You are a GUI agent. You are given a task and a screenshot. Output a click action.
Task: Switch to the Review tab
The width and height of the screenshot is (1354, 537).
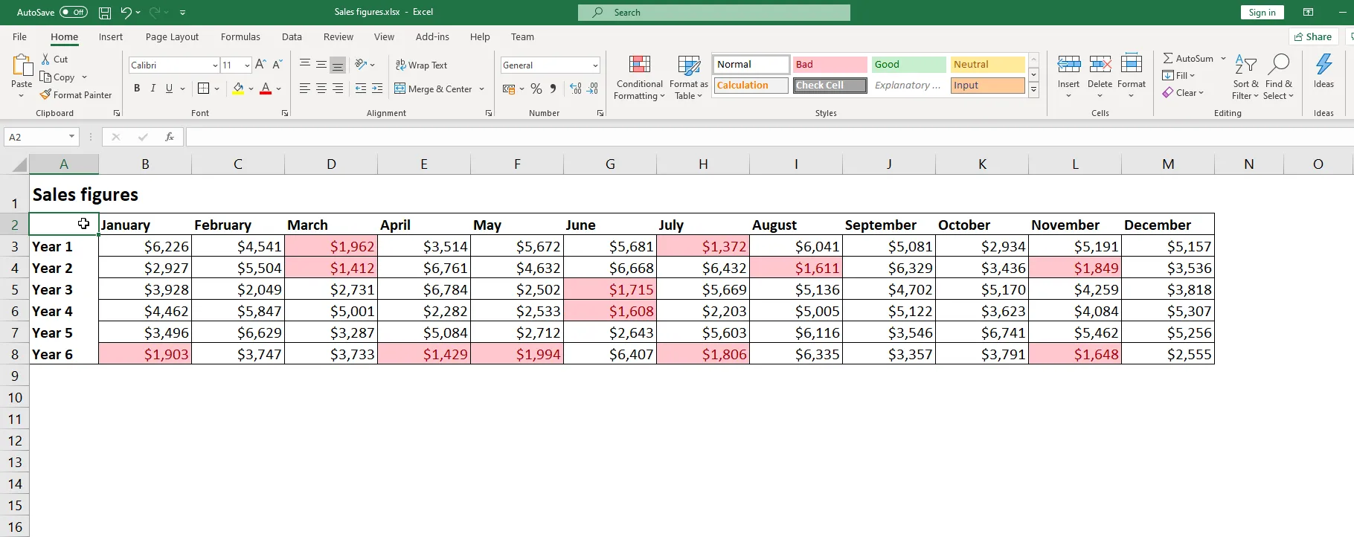(x=338, y=36)
